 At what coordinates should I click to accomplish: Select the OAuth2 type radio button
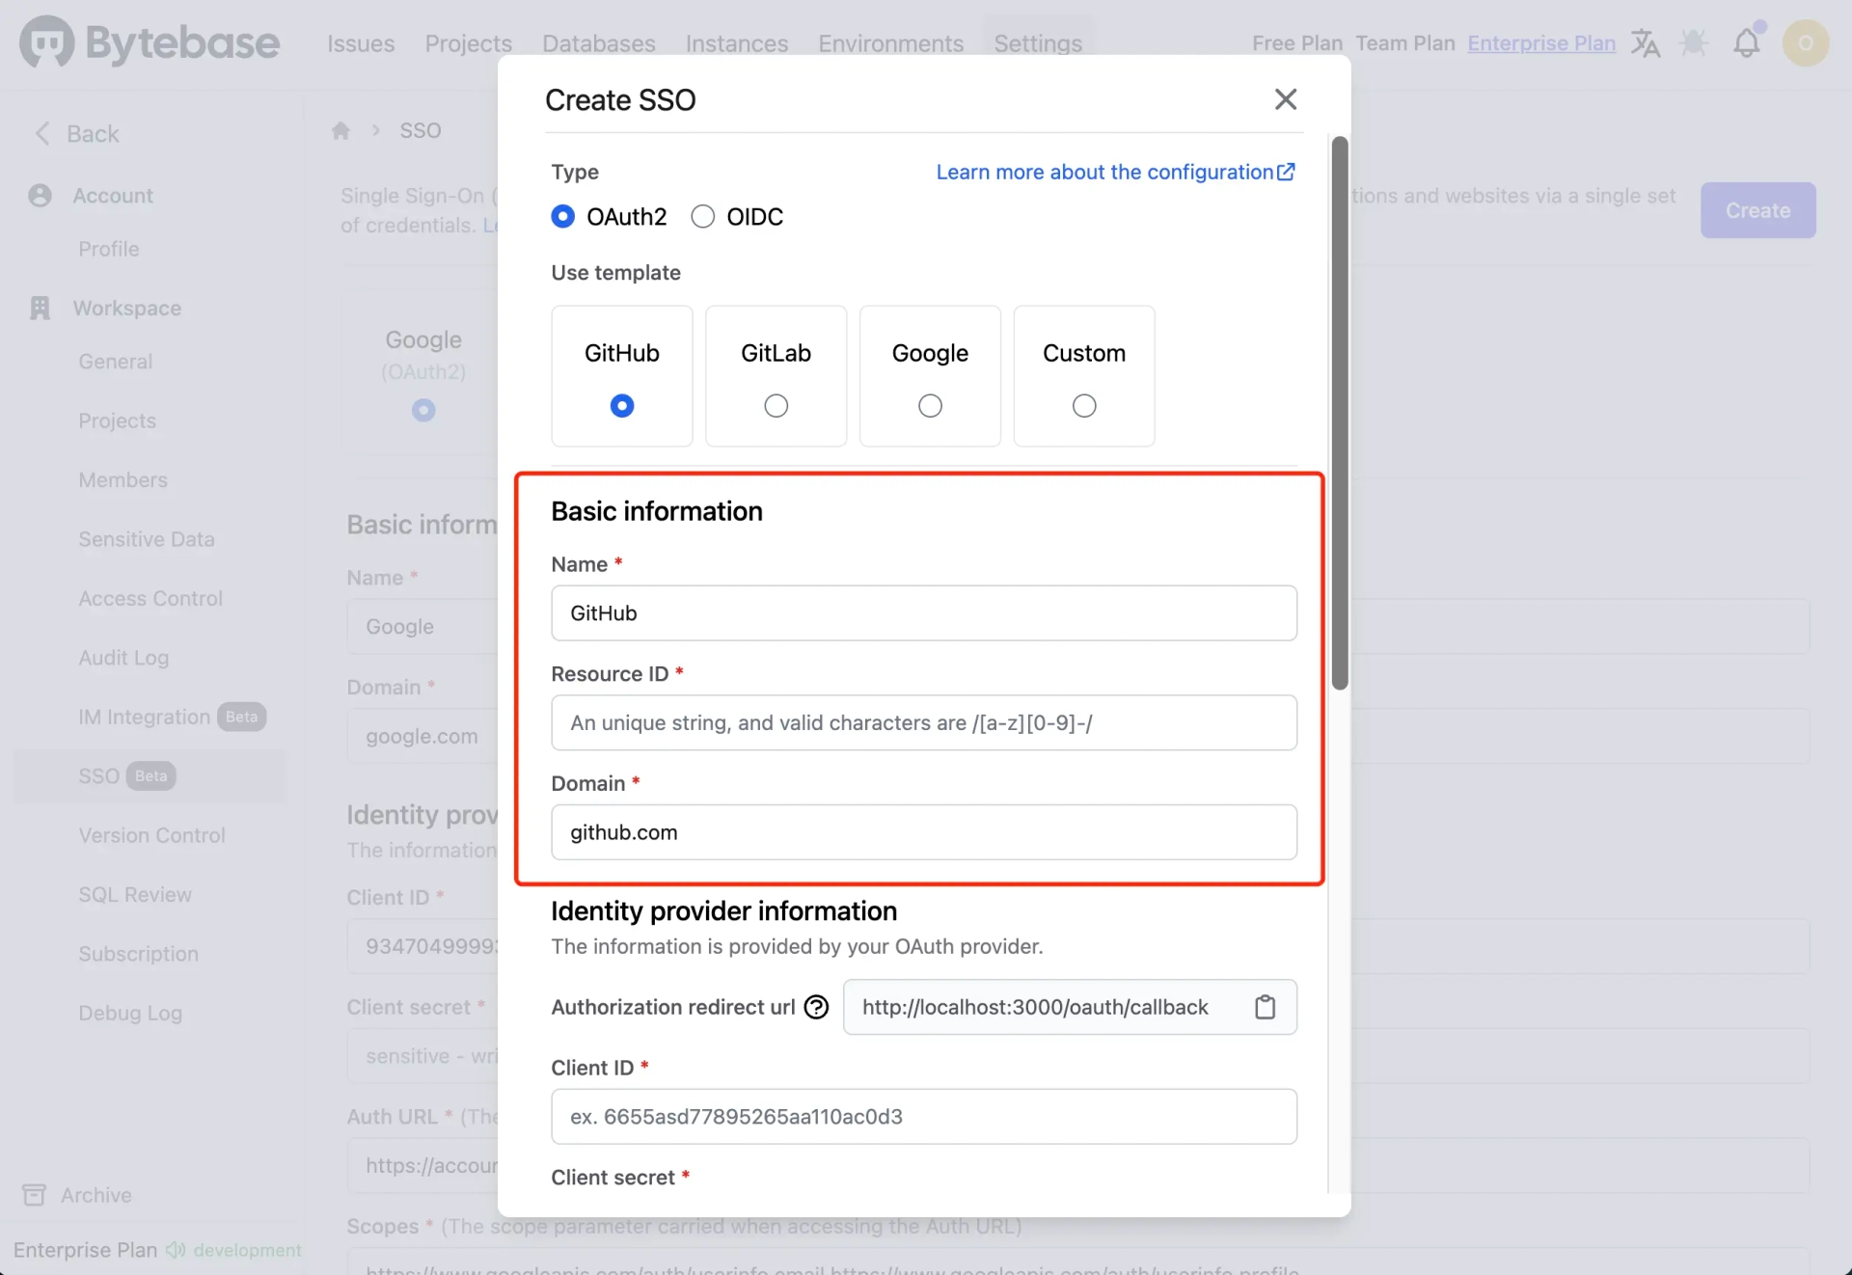(562, 216)
